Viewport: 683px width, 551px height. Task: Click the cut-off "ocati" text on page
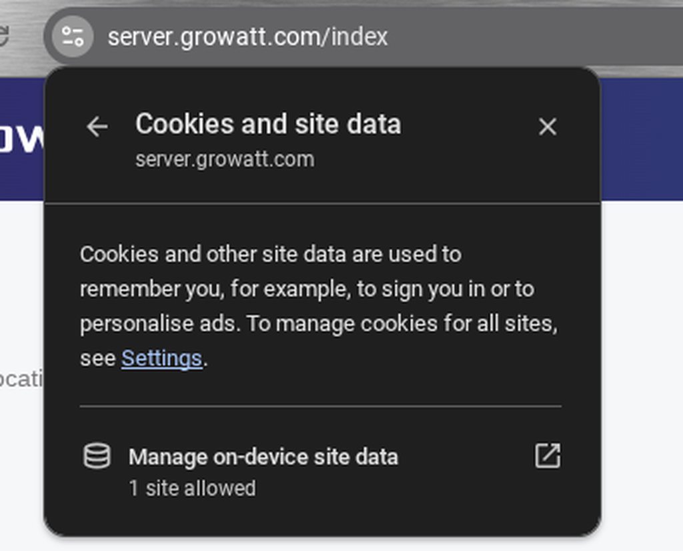(21, 380)
